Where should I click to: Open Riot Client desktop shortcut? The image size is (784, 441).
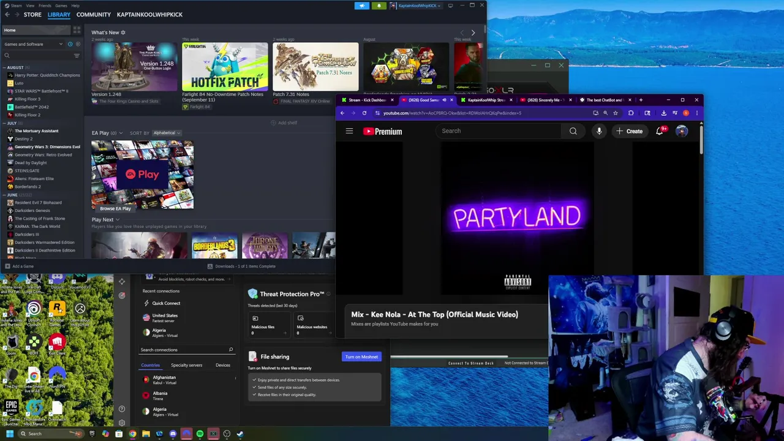coord(57,345)
